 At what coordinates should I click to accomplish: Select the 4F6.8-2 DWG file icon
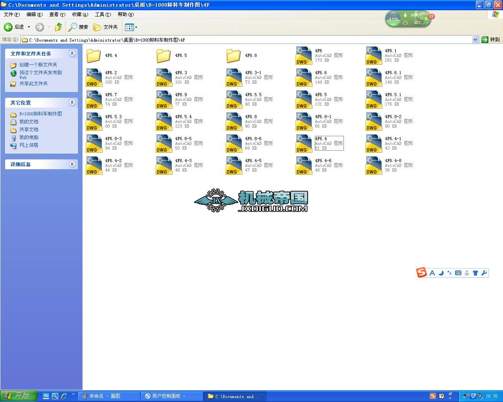[x=374, y=122]
